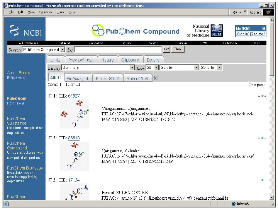Open CID 83818 link

pyautogui.click(x=74, y=138)
